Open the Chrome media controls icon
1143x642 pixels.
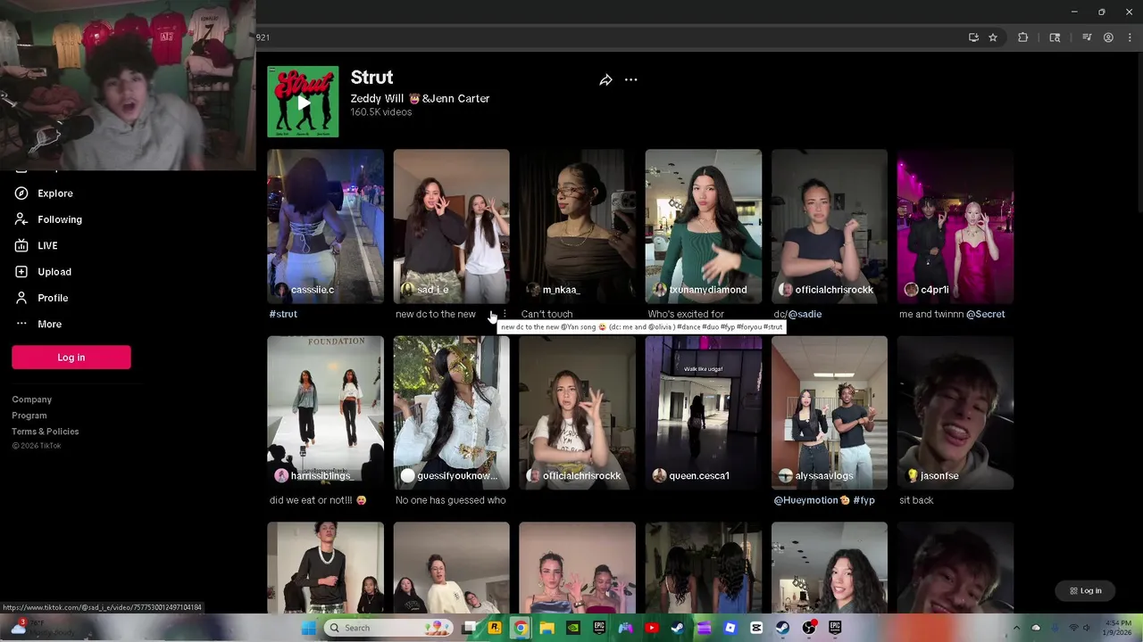tap(1087, 37)
